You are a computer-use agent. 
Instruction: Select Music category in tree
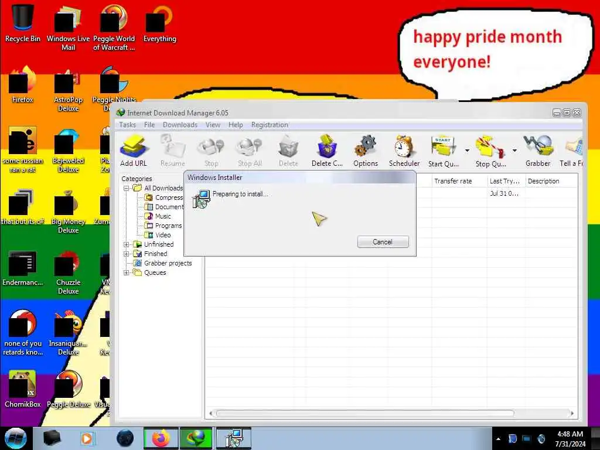click(157, 216)
